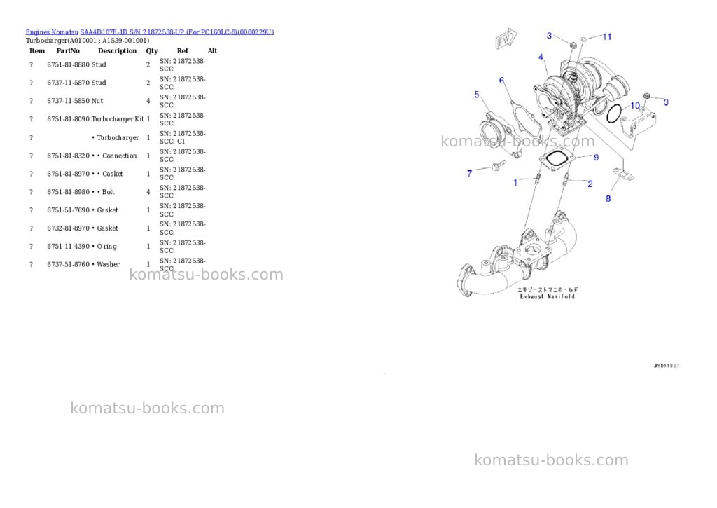The width and height of the screenshot is (717, 508).
Task: Click callout number 6 on the gasket
Action: tap(501, 81)
